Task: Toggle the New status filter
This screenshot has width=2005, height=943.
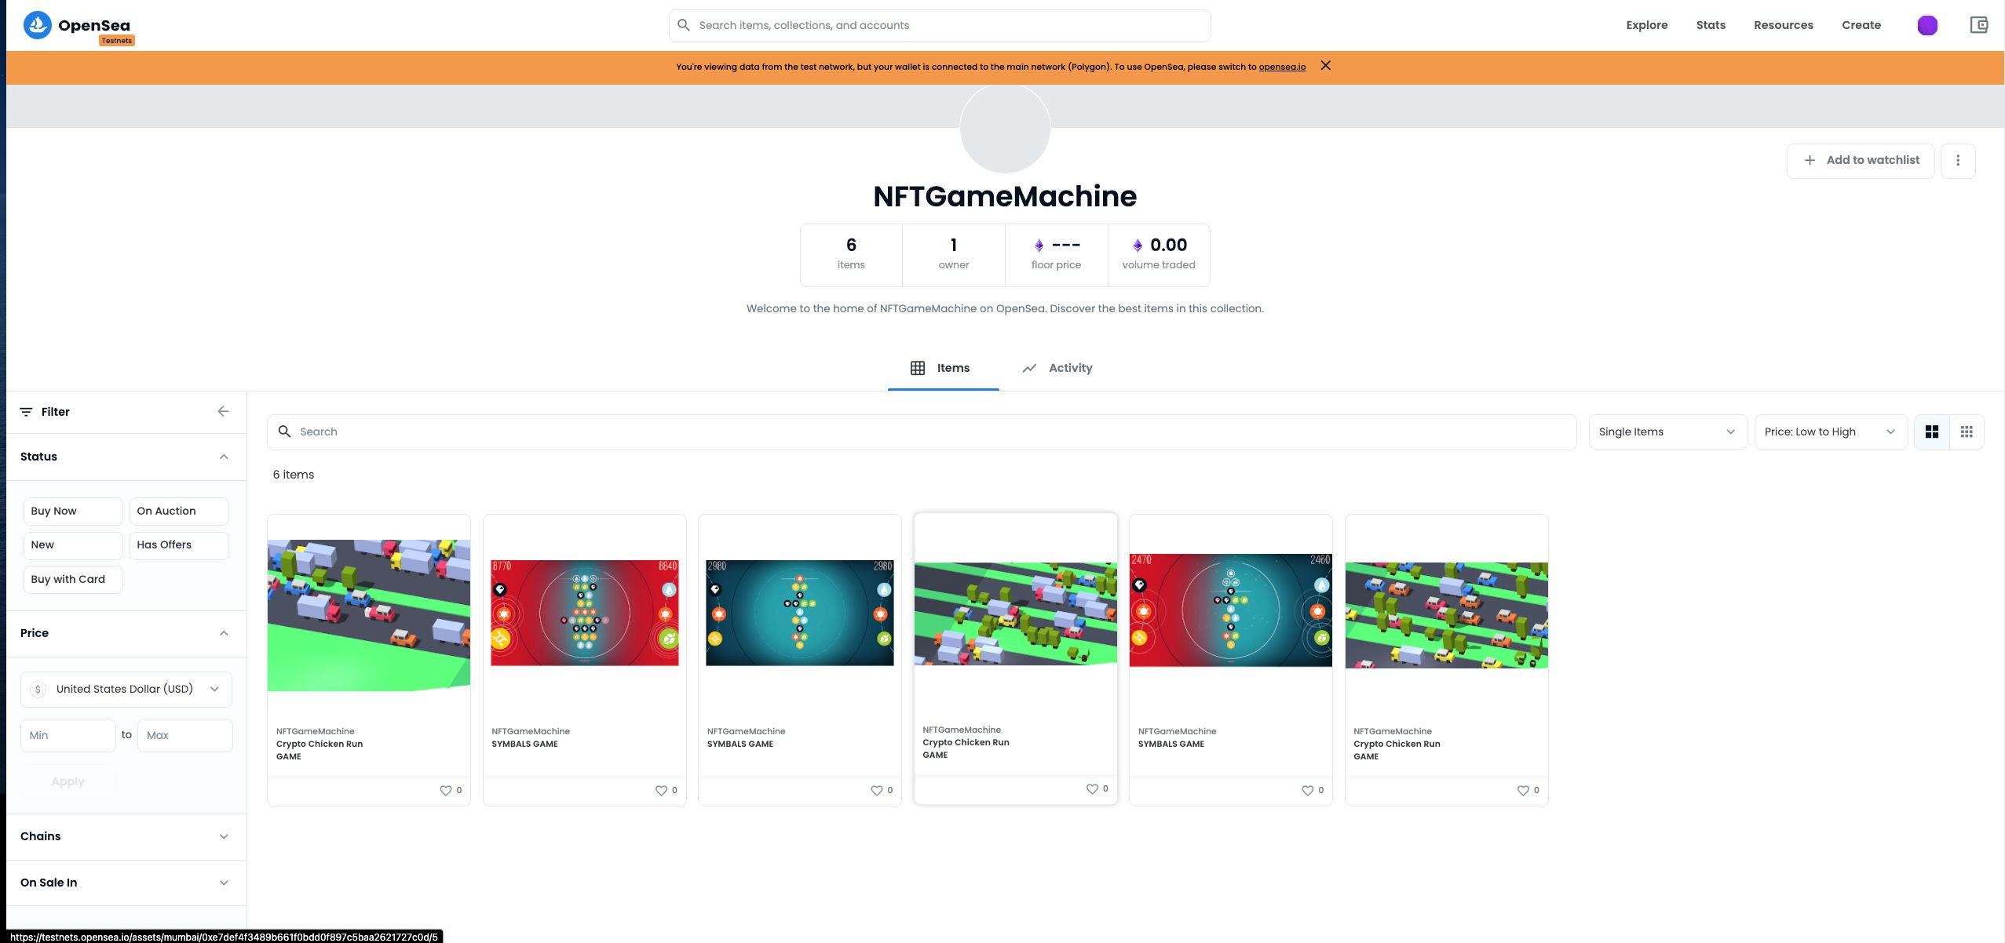Action: coord(73,545)
